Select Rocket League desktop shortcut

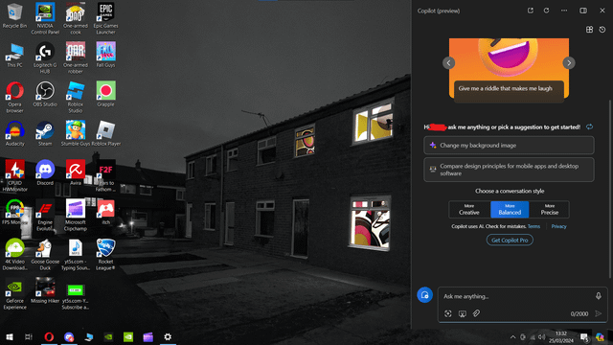coord(105,254)
